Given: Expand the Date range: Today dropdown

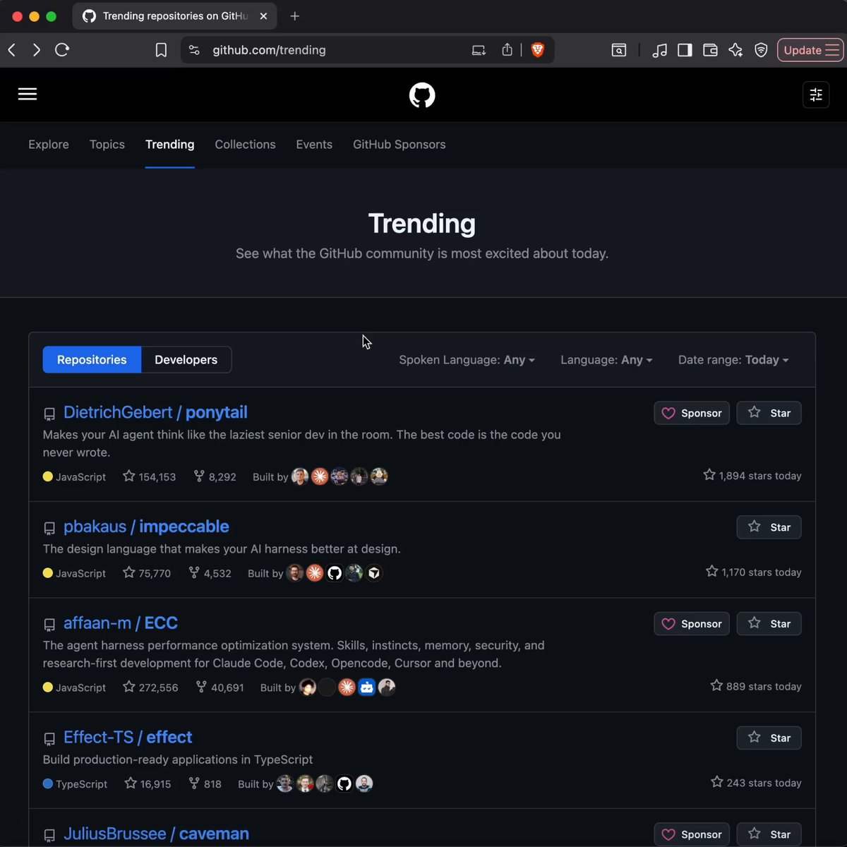Looking at the screenshot, I should [x=733, y=360].
